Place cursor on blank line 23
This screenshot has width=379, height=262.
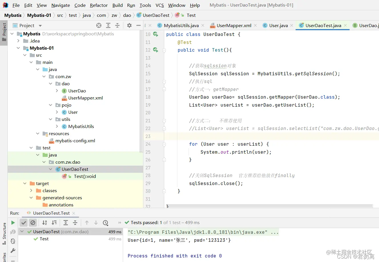pos(271,136)
